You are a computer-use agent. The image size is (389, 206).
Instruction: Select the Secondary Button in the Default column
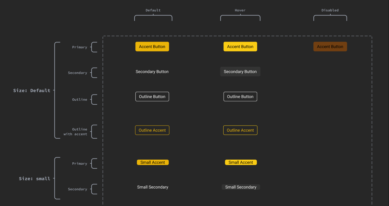tap(152, 72)
